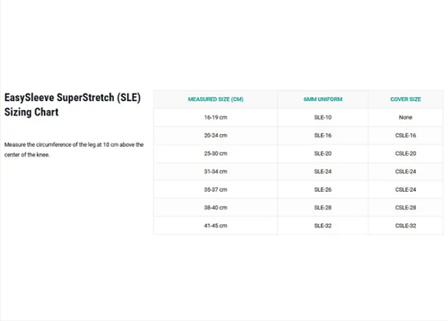The width and height of the screenshot is (448, 321).
Task: Select the 31-34 cm measurement cell
Action: [x=215, y=172]
